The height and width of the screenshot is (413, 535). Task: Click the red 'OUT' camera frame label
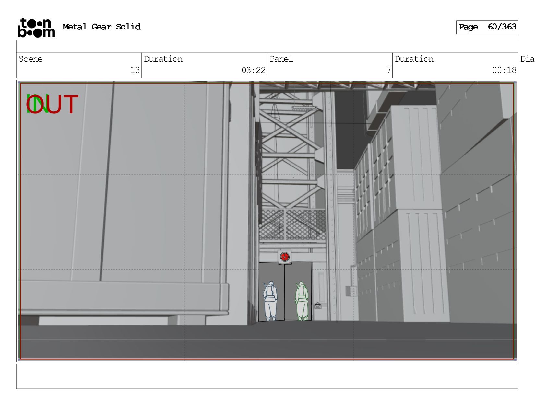click(x=53, y=104)
